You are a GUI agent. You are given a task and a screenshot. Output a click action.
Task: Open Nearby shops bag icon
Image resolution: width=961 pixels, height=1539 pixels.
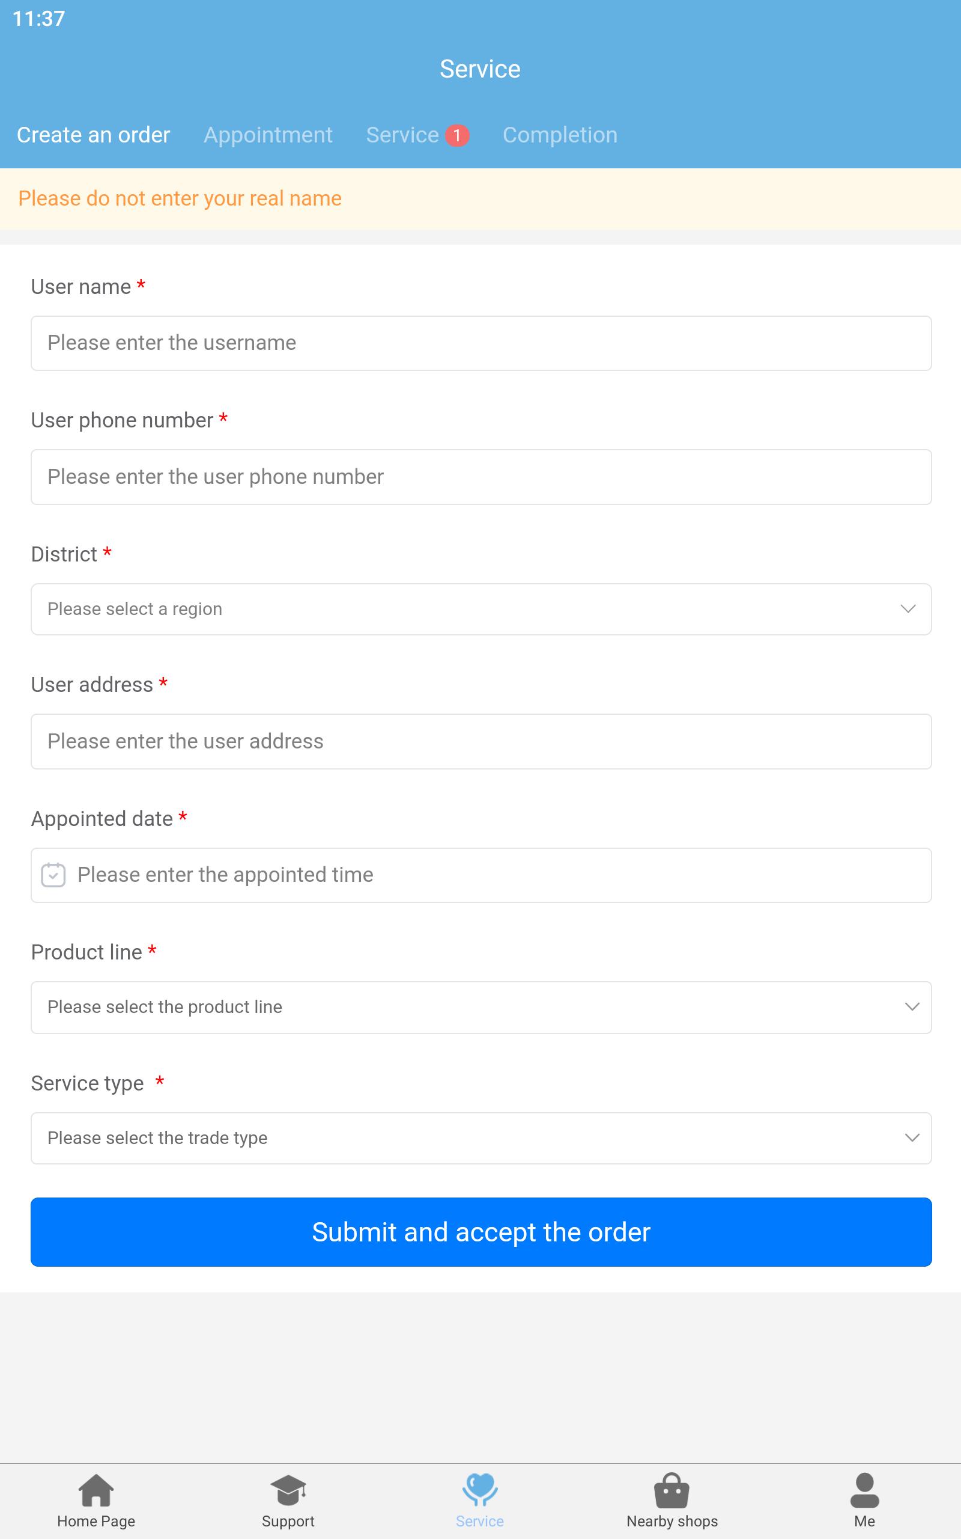click(x=672, y=1490)
